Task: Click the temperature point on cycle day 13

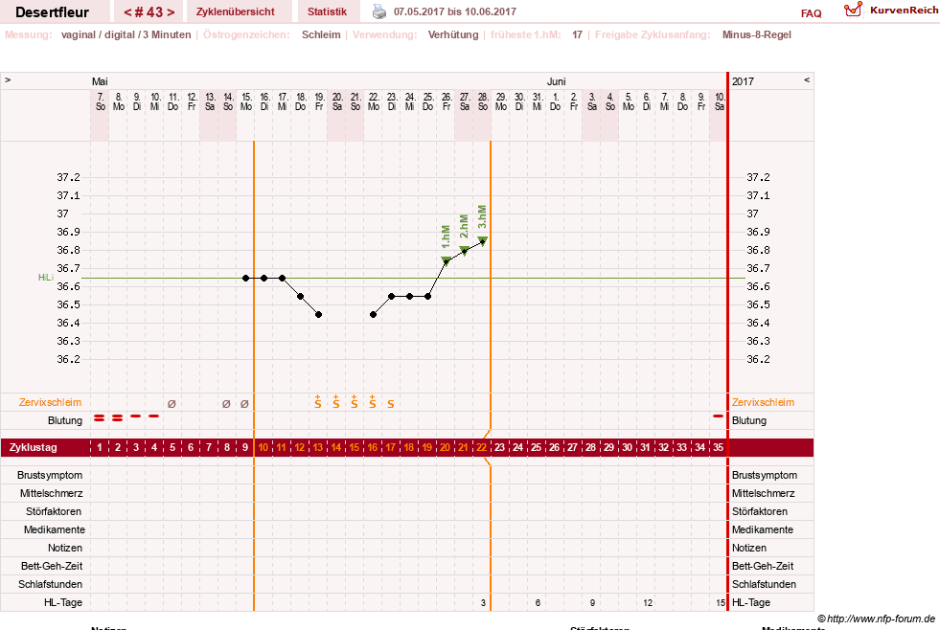Action: (319, 314)
